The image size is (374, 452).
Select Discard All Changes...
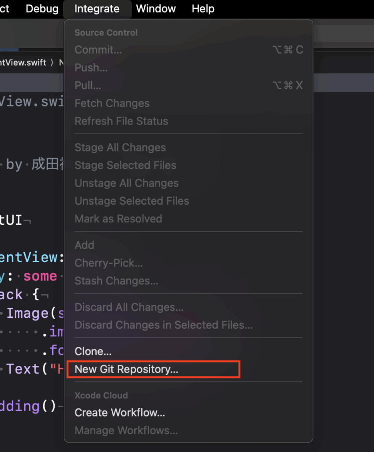point(189,307)
